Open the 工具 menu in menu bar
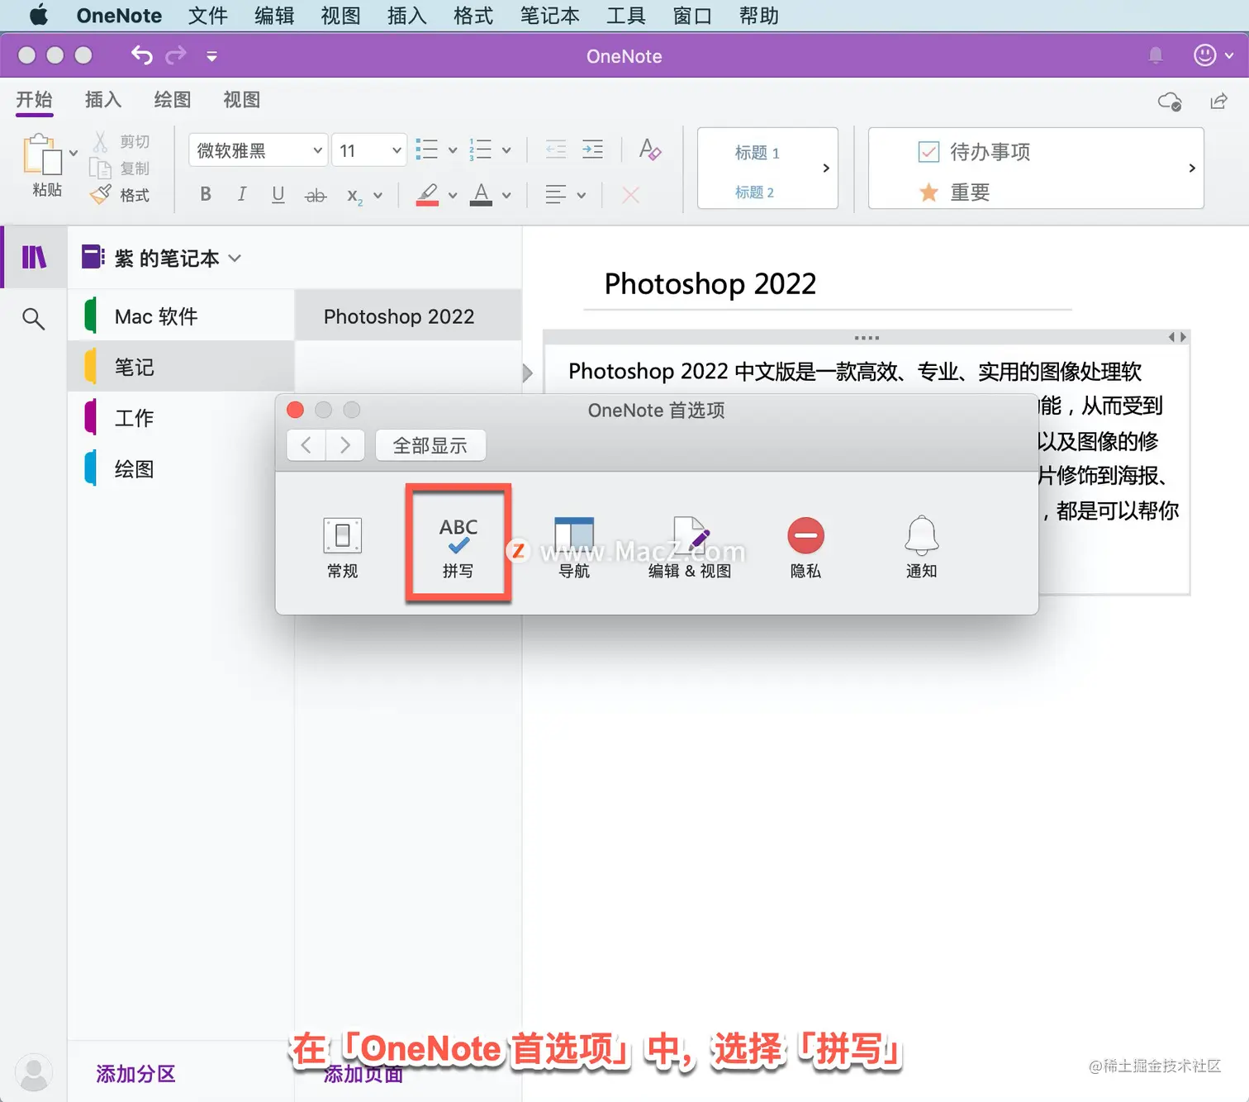Screen dimensions: 1249x1102 pyautogui.click(x=626, y=16)
